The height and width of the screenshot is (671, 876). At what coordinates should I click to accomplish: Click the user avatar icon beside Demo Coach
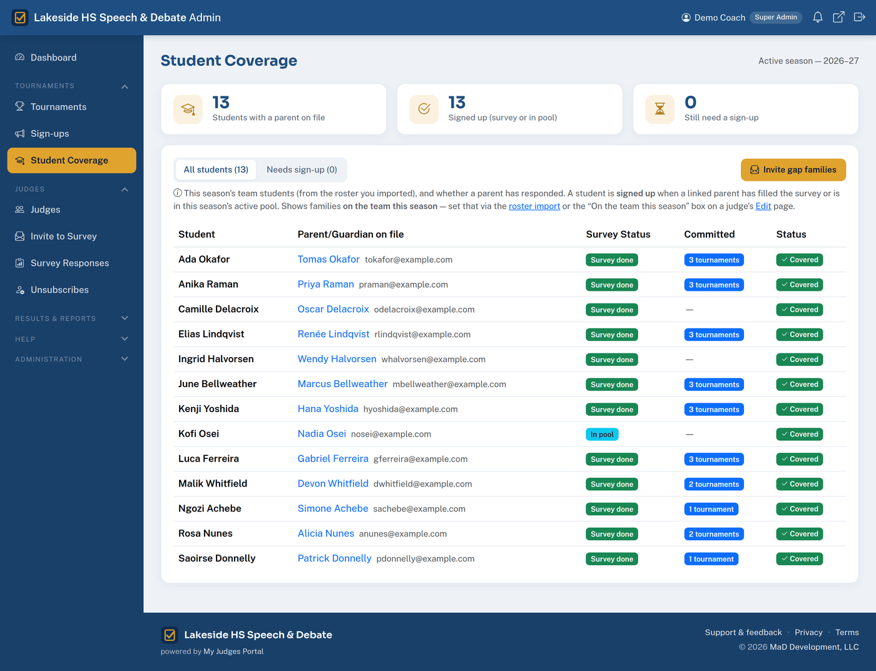click(686, 18)
